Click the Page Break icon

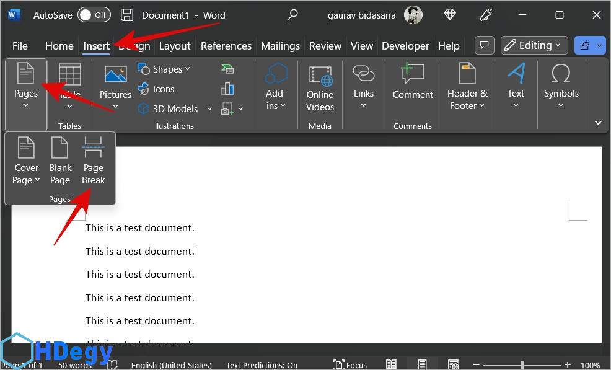[93, 162]
